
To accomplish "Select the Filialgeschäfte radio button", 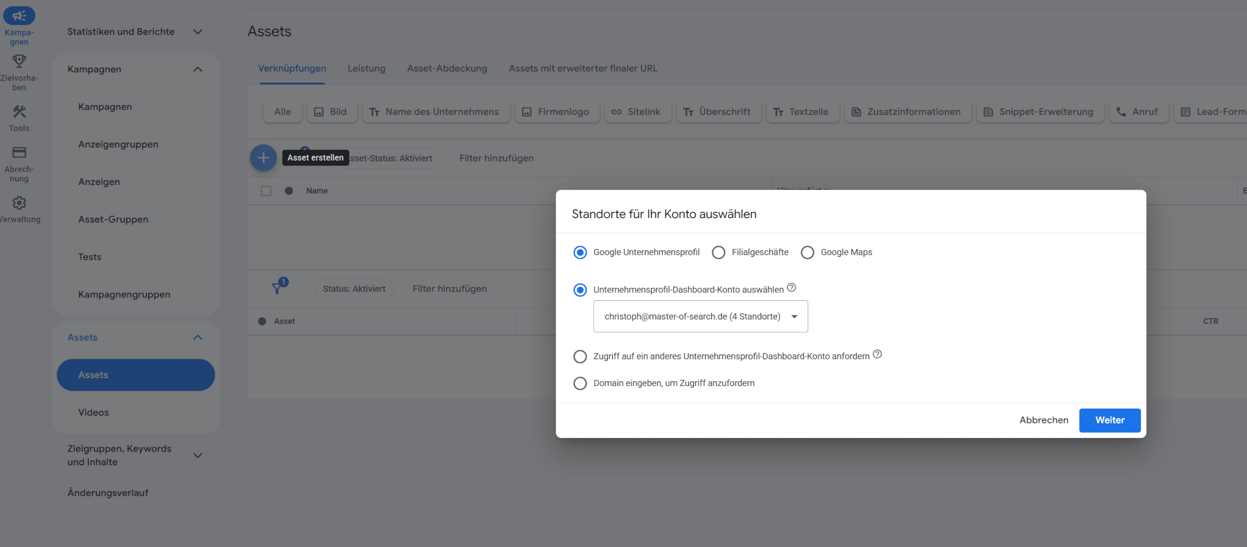I will pos(718,252).
